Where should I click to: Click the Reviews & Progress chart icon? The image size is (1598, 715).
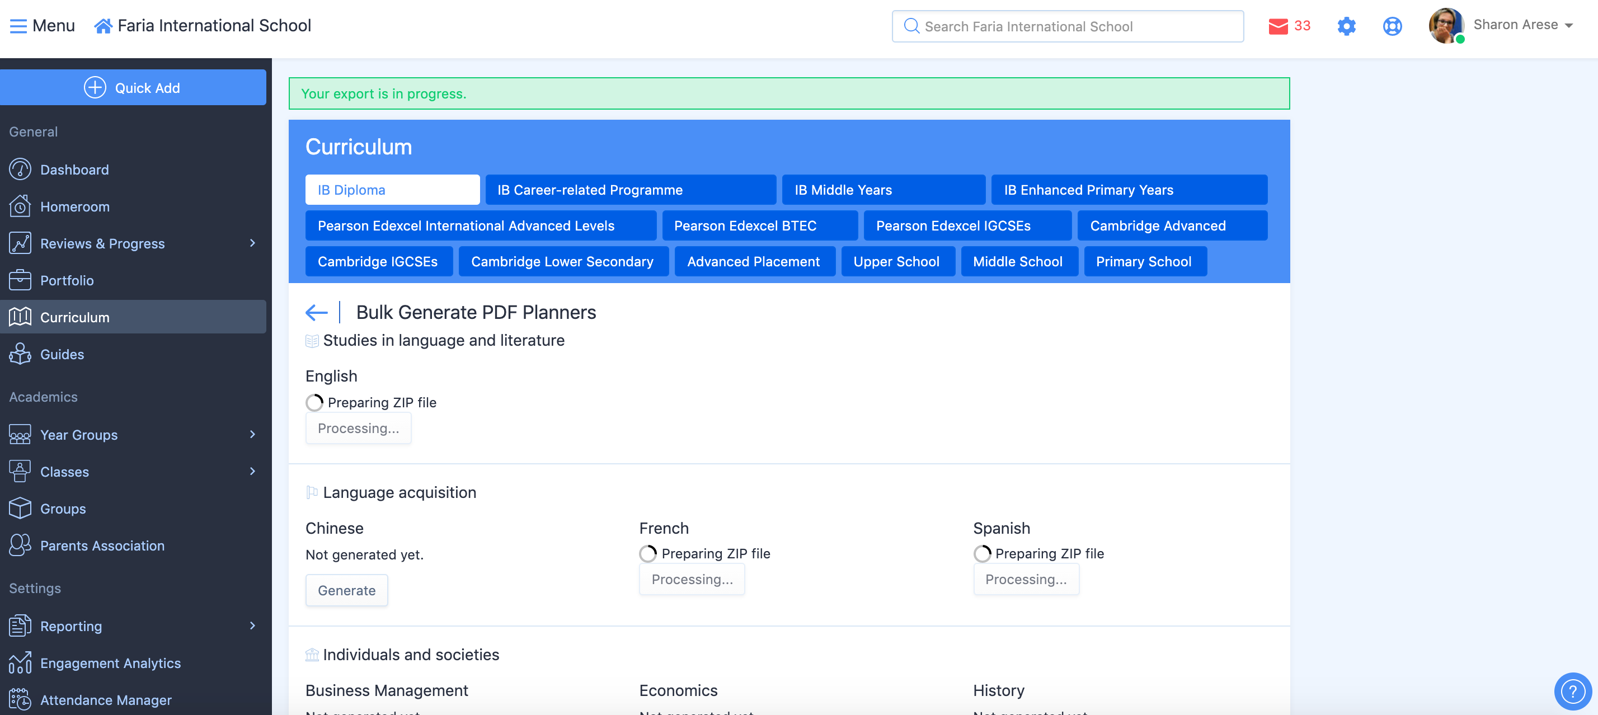20,243
